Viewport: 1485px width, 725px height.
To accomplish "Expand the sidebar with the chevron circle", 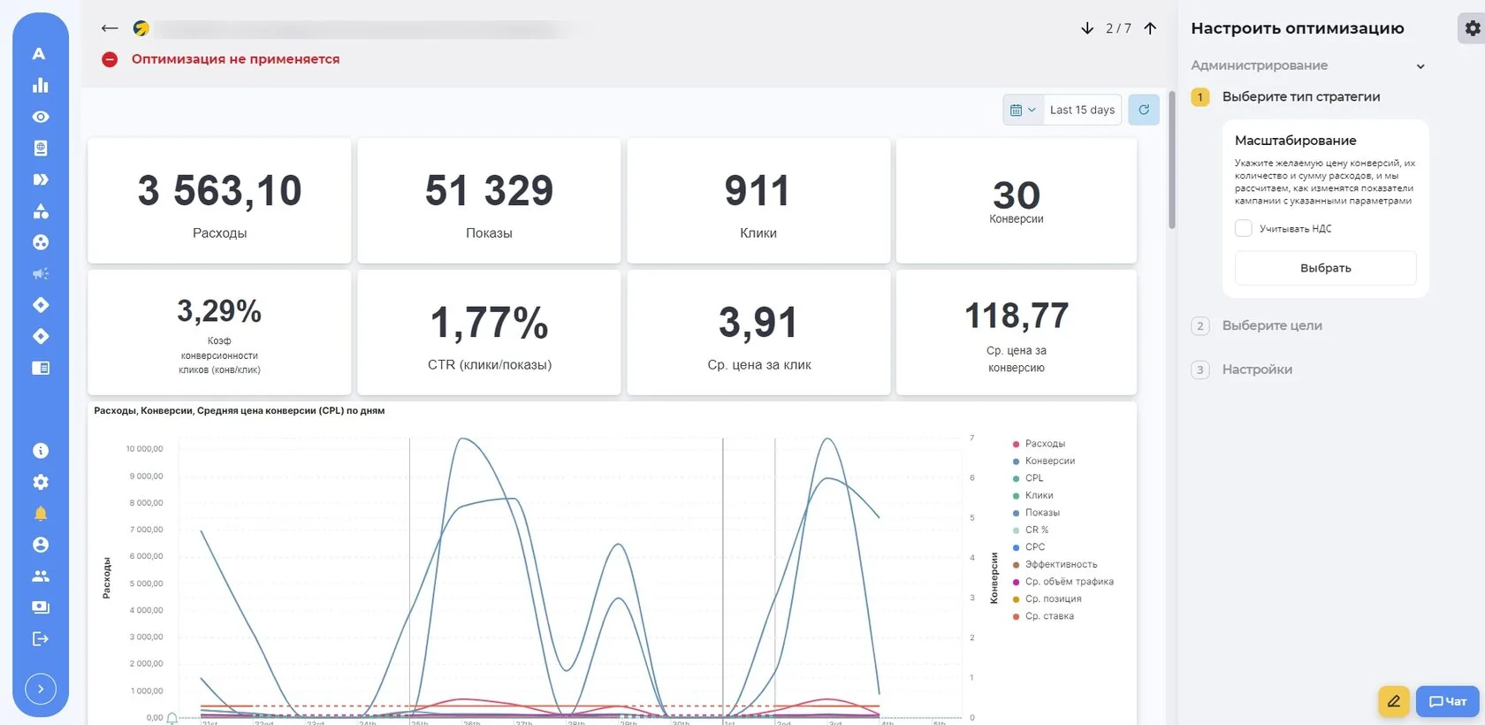I will click(x=41, y=689).
